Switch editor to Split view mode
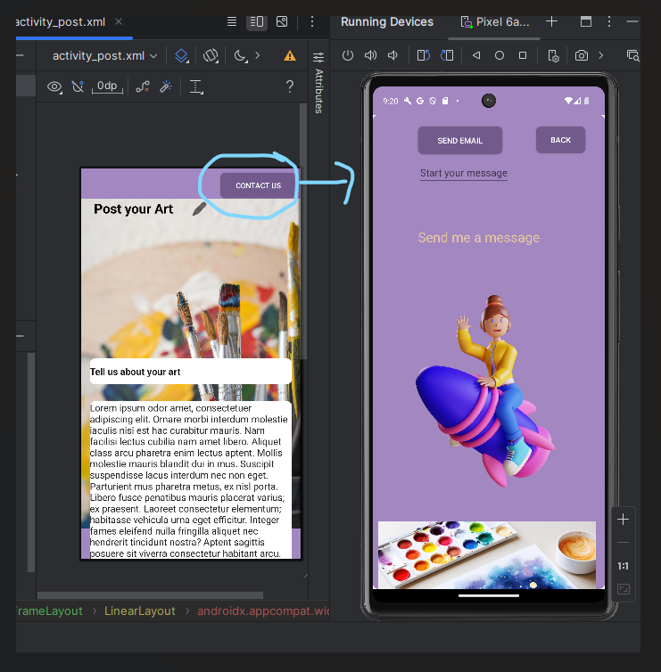 [257, 21]
